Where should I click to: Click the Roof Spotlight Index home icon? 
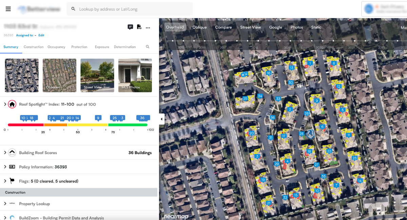click(x=12, y=105)
